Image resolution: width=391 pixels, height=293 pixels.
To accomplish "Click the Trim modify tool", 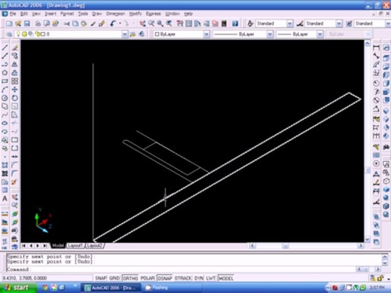I will (15, 123).
